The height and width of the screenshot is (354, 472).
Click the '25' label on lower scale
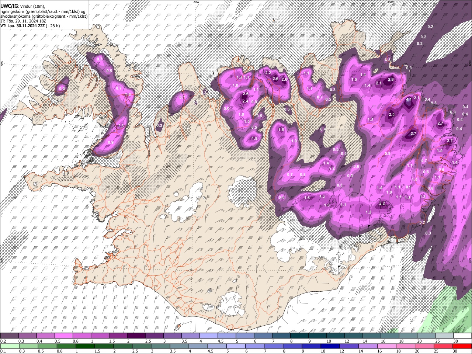pyautogui.click(x=435, y=351)
